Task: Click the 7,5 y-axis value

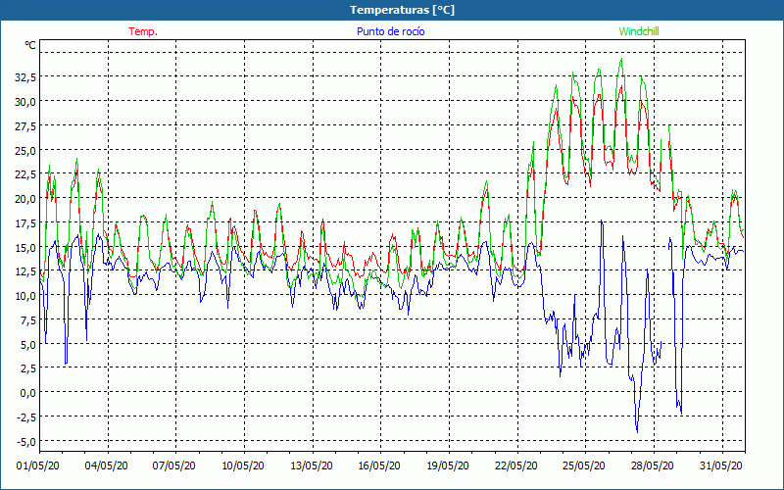Action: [x=27, y=319]
